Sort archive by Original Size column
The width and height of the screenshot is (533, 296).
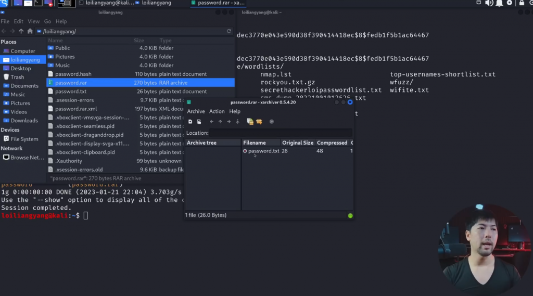click(x=298, y=143)
